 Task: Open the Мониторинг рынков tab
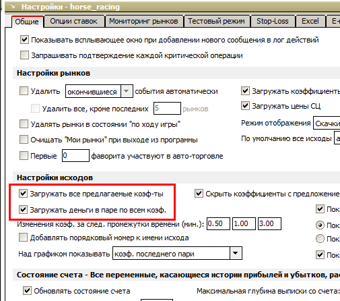[143, 21]
